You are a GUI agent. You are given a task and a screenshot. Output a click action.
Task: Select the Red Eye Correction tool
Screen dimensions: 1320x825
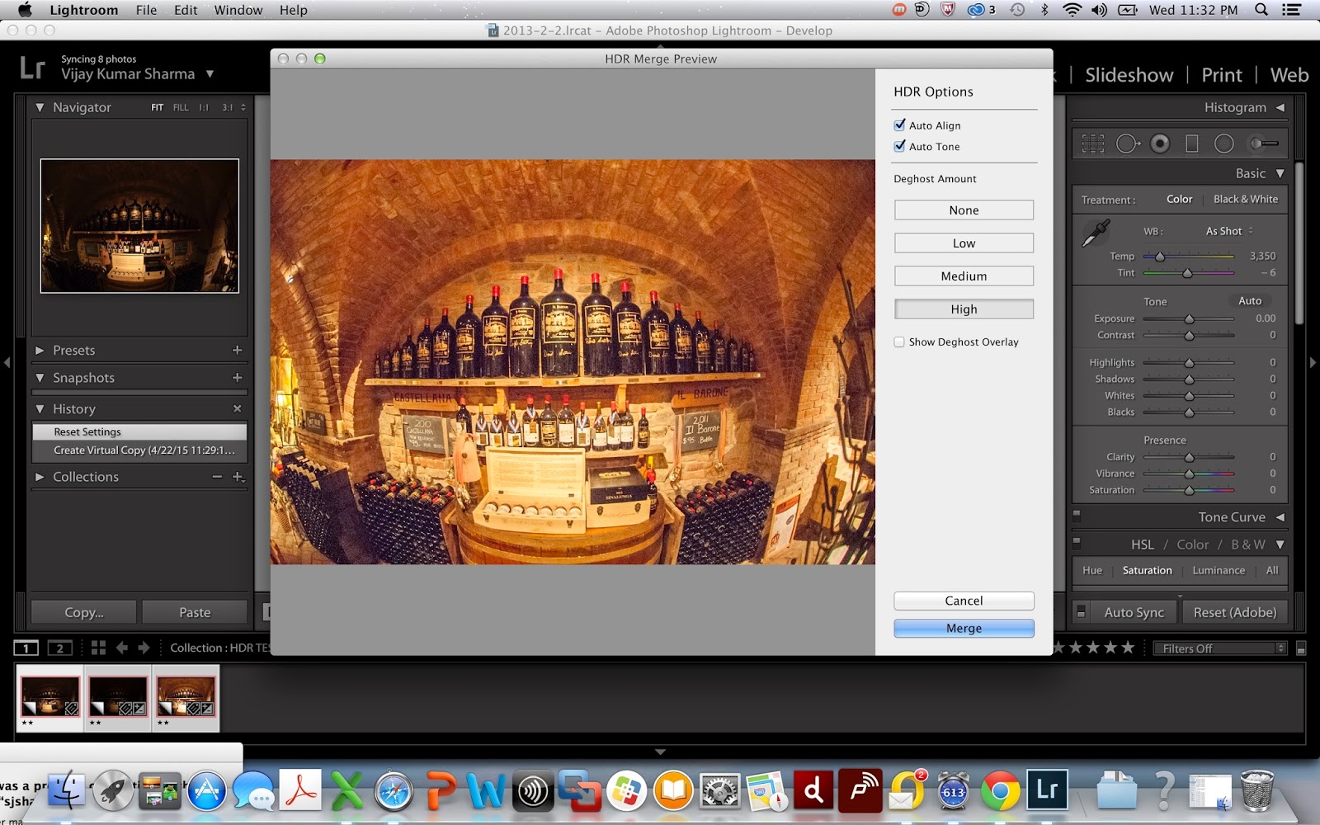click(1160, 144)
